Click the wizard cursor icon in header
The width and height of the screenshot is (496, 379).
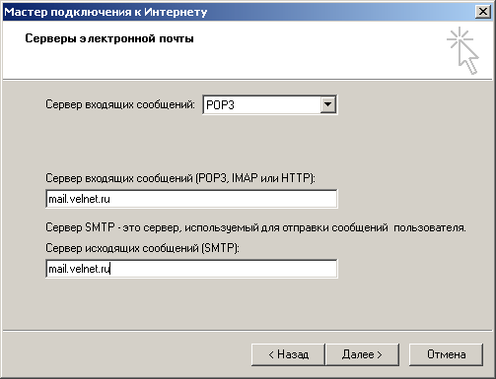[x=462, y=50]
